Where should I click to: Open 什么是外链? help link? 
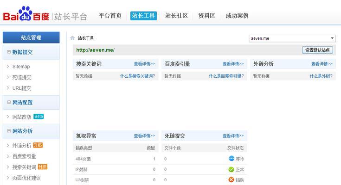point(321,76)
